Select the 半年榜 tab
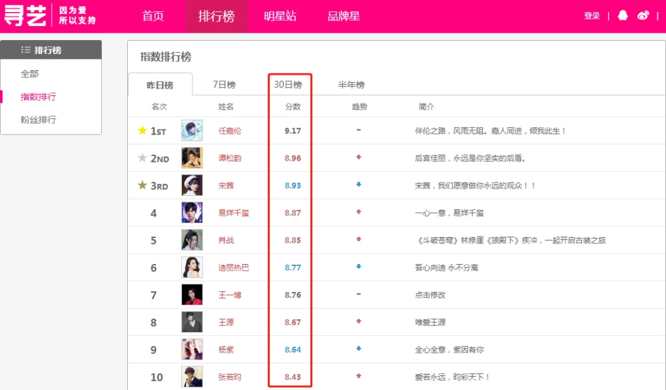 (x=351, y=85)
